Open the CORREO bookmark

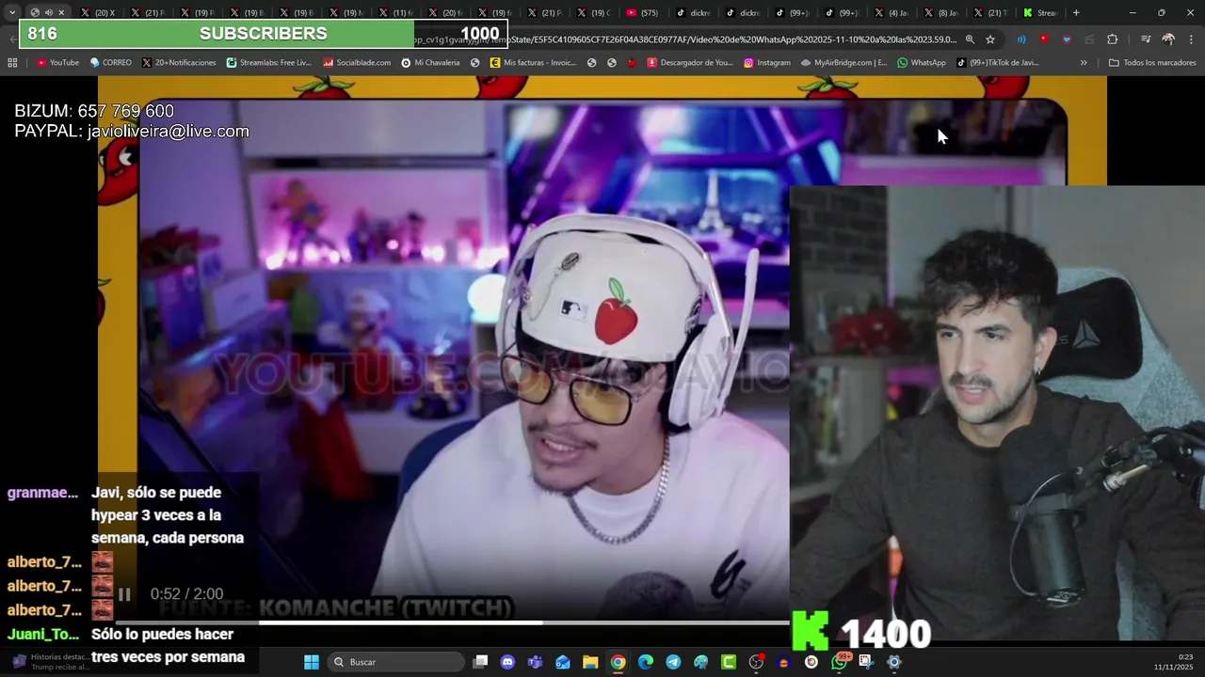111,63
